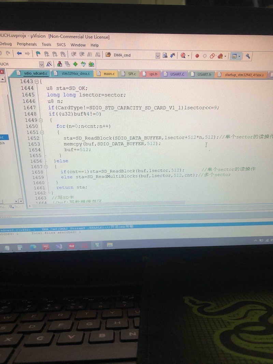Viewport: 273px width, 364px height.
Task: Collapse the code block at line 1649
Action: [41, 120]
